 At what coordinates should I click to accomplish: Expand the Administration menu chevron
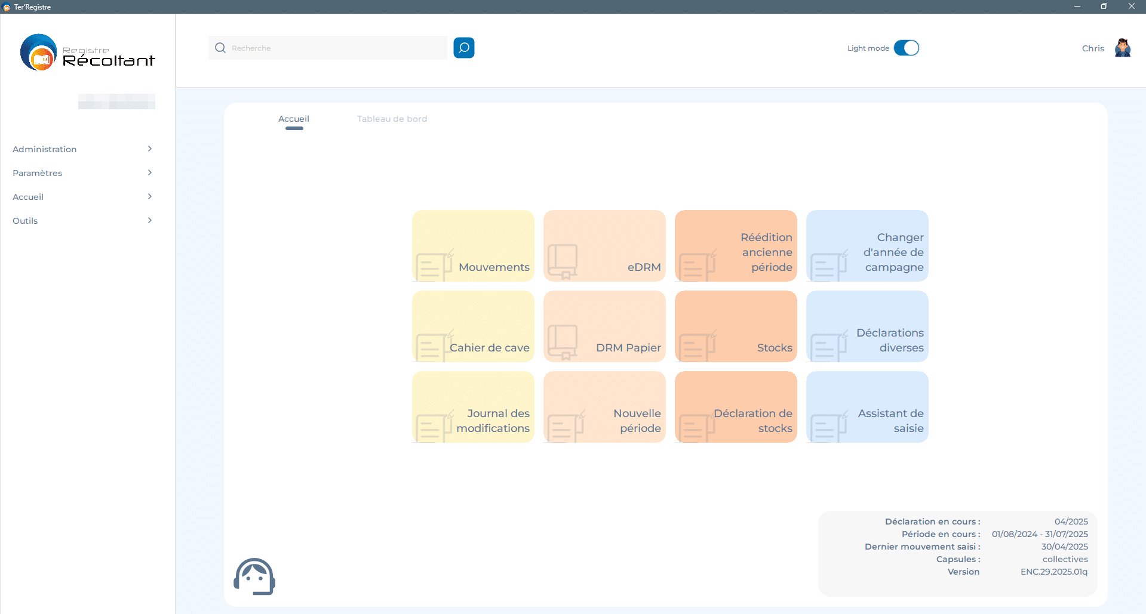point(149,149)
